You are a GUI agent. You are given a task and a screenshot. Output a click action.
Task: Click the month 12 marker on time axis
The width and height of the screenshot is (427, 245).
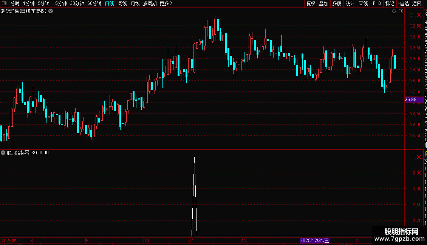pos(244,240)
